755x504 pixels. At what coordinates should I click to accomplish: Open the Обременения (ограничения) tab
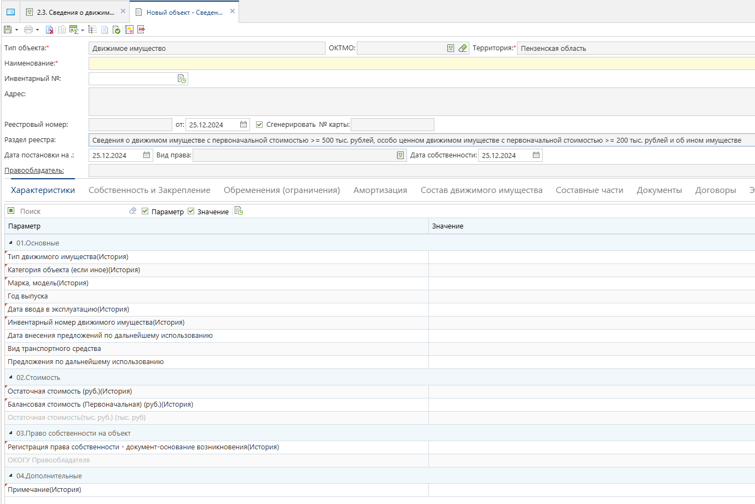click(282, 190)
